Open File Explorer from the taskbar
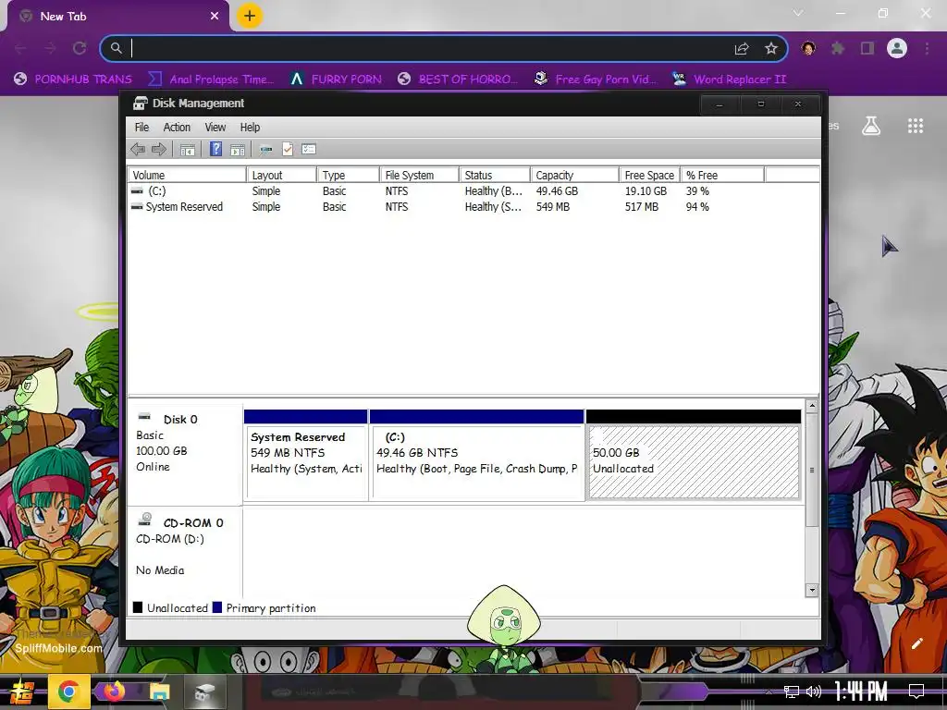 click(x=159, y=692)
